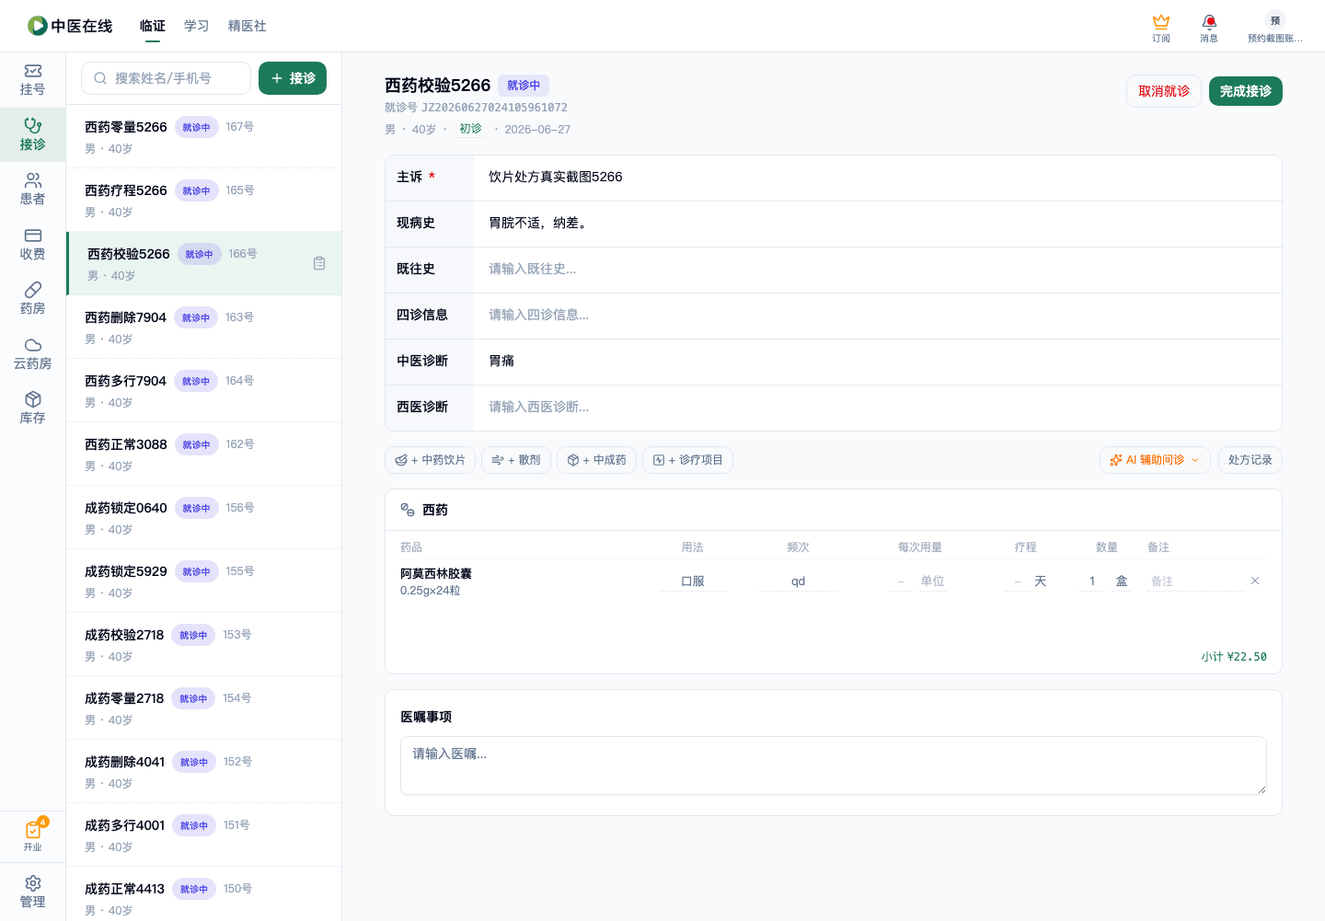Select patient 成药锁定5929
Image resolution: width=1325 pixels, height=921 pixels.
click(x=203, y=581)
